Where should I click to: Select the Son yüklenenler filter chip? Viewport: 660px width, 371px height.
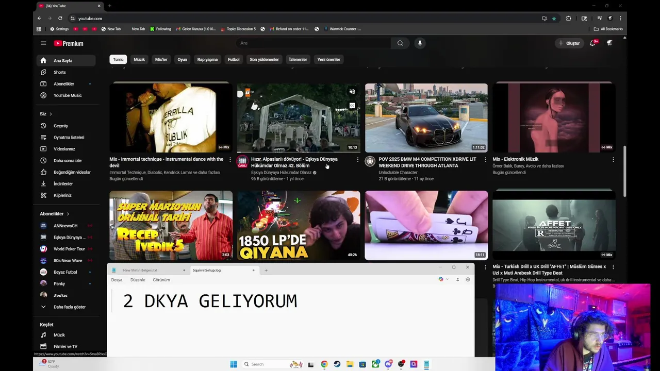264,59
